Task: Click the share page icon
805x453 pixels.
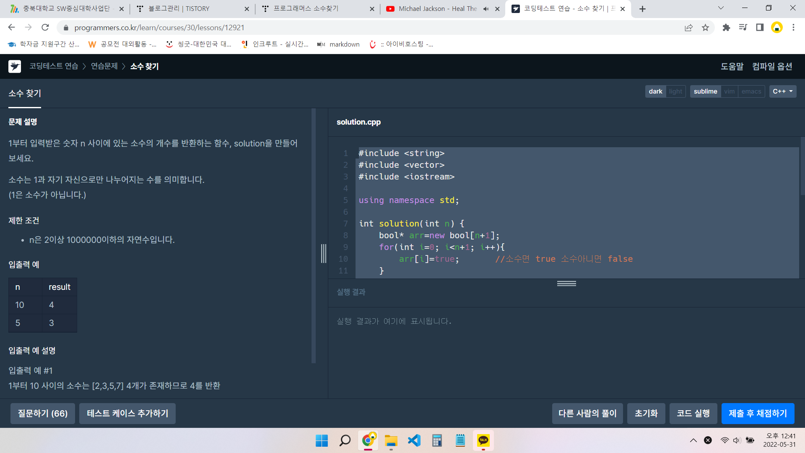Action: pyautogui.click(x=688, y=28)
